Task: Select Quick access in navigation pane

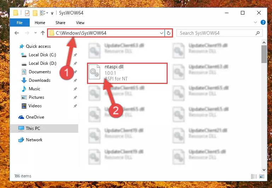Action: [x=38, y=46]
